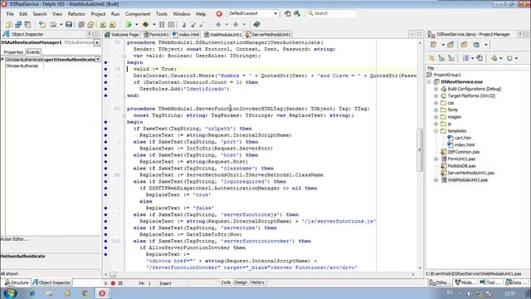The image size is (531, 299).
Task: Click the Trace Into debug icon
Action: (184, 24)
